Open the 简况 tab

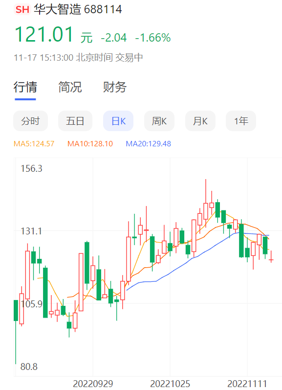coord(70,87)
